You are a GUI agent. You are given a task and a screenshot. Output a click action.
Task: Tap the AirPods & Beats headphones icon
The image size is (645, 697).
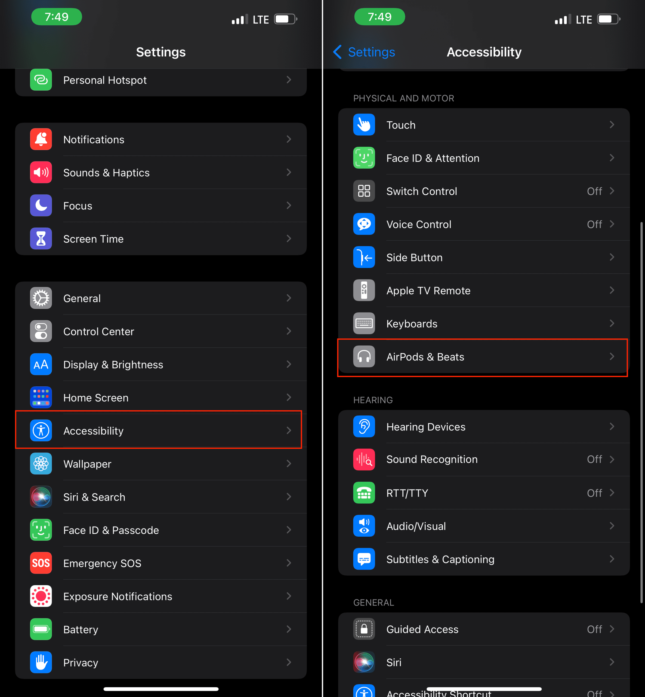click(x=364, y=357)
